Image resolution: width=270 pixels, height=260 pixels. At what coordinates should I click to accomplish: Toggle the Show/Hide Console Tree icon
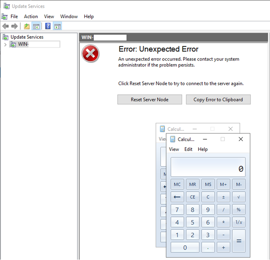click(x=36, y=26)
